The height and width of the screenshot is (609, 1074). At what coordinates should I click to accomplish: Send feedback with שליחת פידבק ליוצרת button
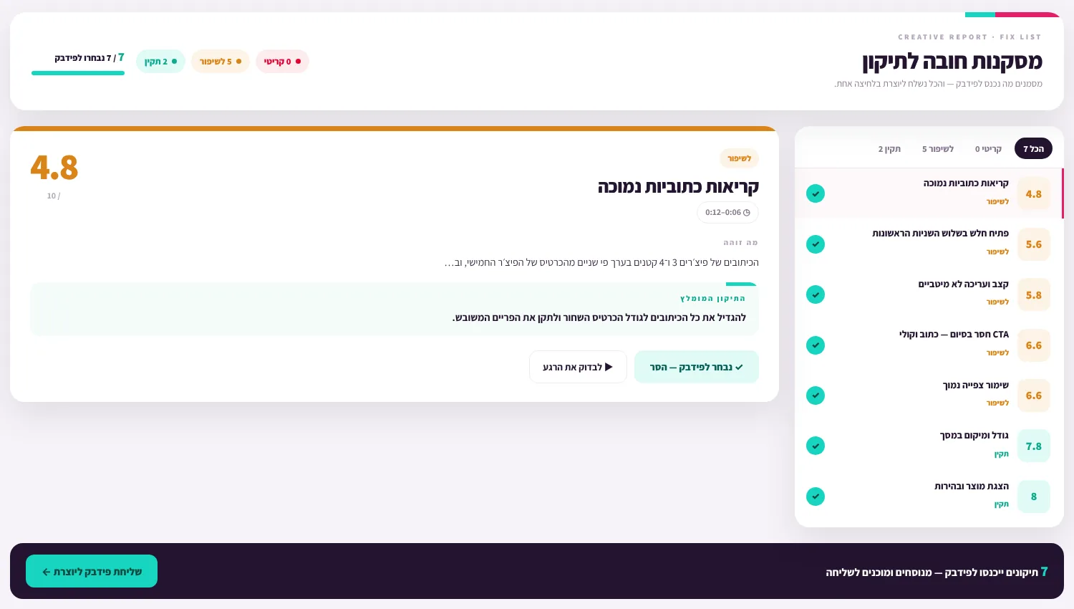[92, 571]
